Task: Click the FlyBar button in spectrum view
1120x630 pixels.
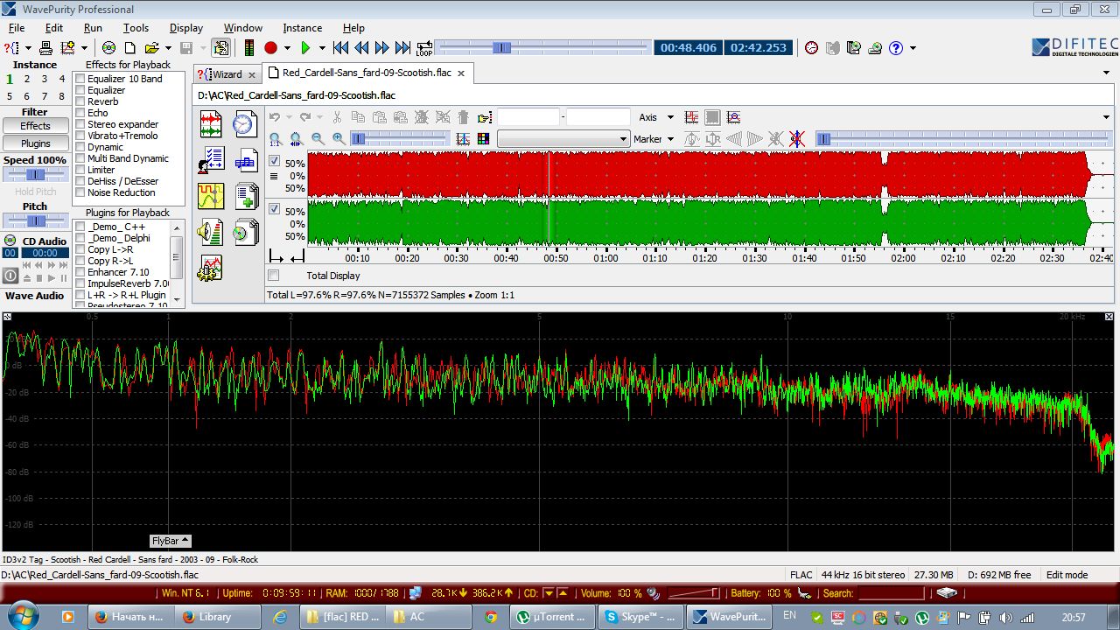Action: click(x=171, y=541)
